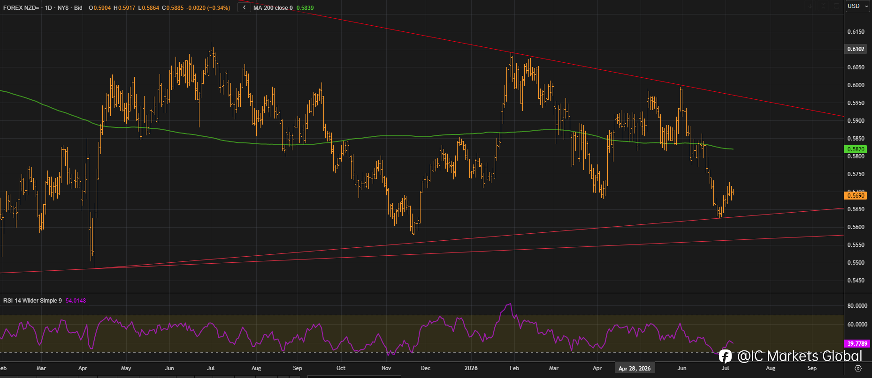
Task: Select the MA 200 close 0 indicator label
Action: (273, 8)
